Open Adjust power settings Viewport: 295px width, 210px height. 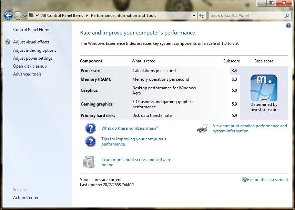click(33, 58)
